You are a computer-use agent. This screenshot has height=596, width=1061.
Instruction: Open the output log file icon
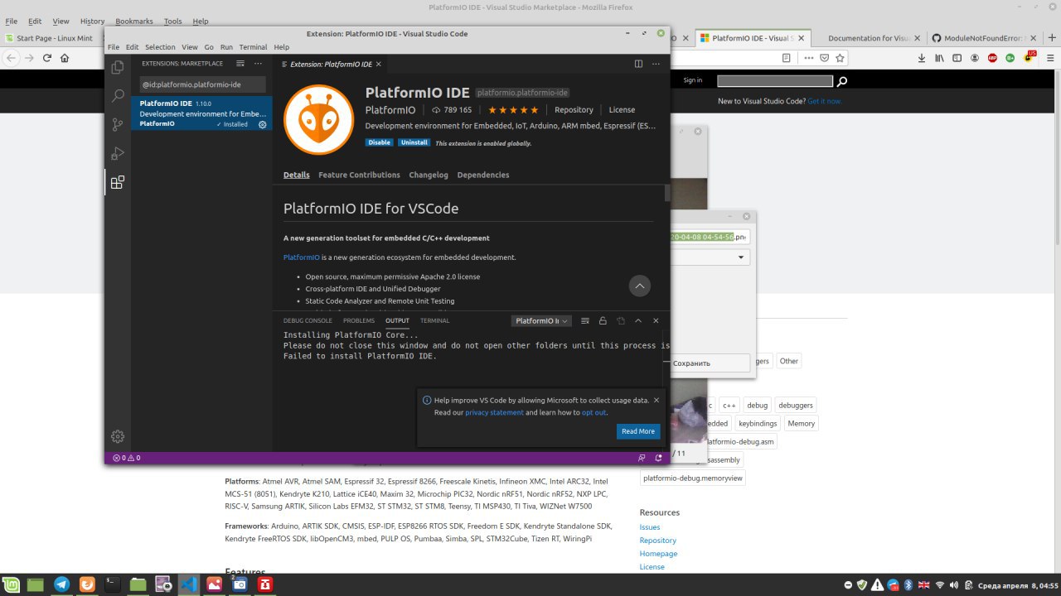point(620,320)
